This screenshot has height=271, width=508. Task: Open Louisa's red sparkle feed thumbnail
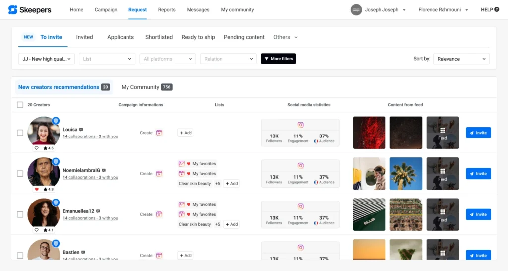369,133
